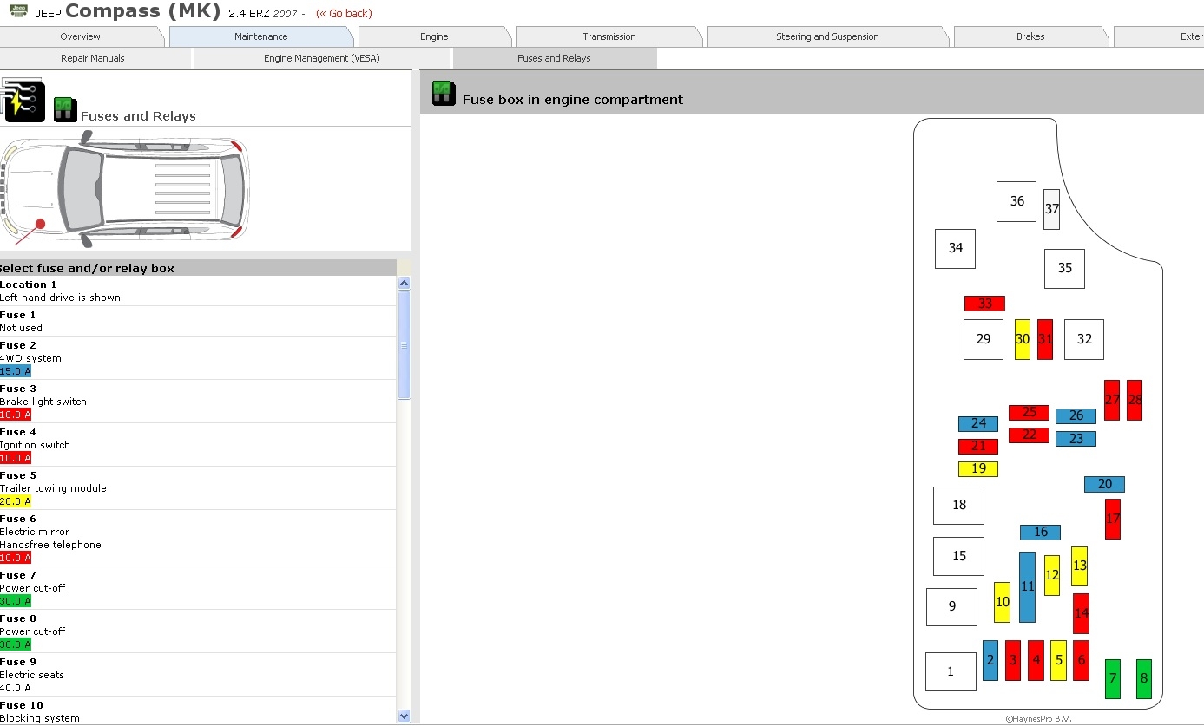Click relay box 18 in the diagram
The height and width of the screenshot is (726, 1204).
[958, 506]
